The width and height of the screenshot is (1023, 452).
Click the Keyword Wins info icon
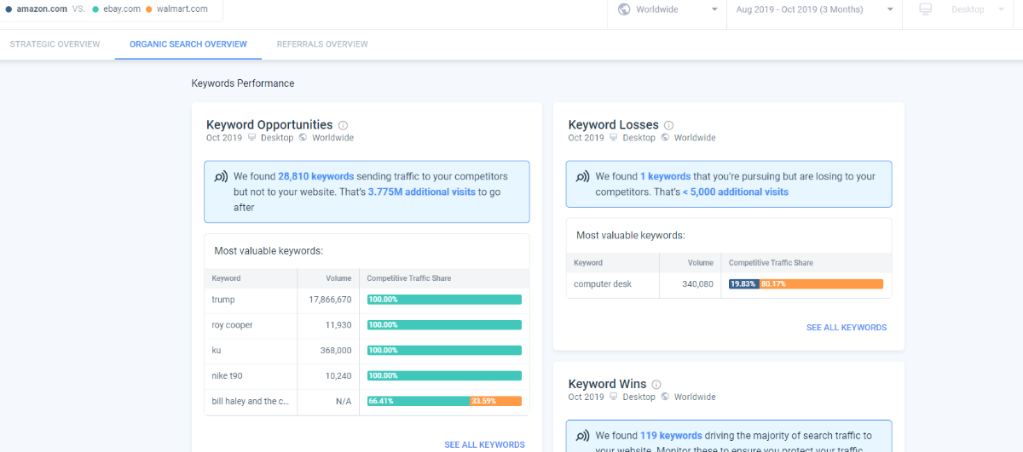click(x=656, y=384)
